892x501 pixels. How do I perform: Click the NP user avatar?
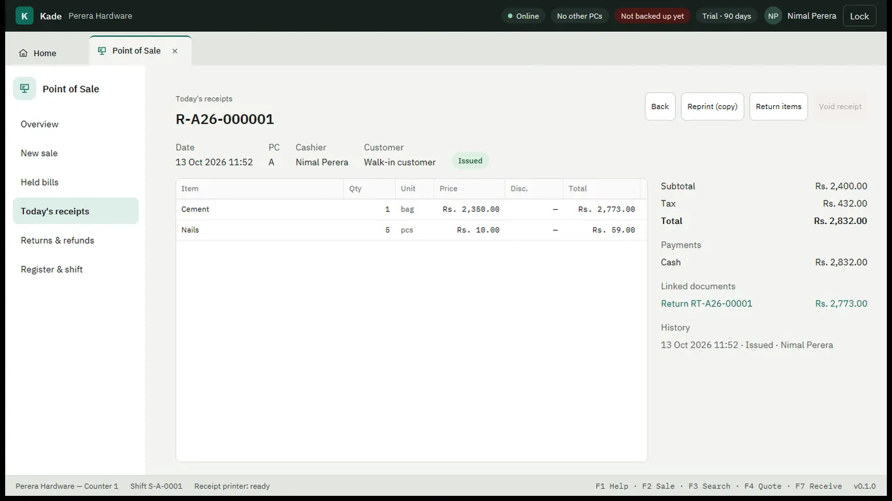[x=773, y=16]
